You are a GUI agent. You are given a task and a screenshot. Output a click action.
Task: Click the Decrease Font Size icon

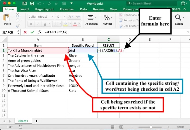tap(78, 17)
